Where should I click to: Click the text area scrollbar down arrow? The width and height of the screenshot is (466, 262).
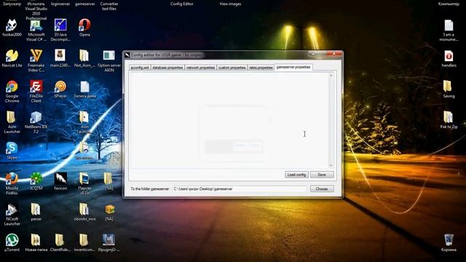pos(331,165)
